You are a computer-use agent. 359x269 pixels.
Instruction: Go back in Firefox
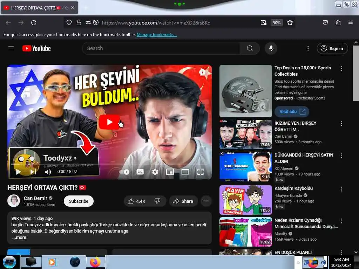pos(8,23)
